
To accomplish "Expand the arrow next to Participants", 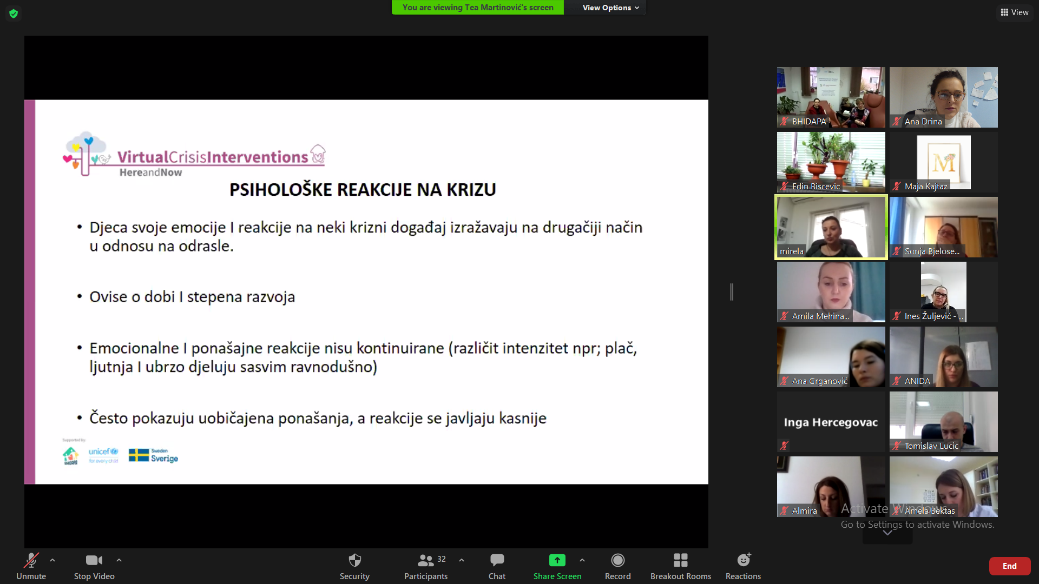I will tap(462, 560).
